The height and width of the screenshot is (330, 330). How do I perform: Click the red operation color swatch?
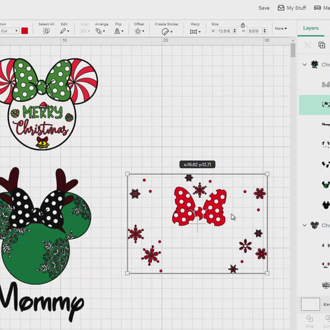click(25, 31)
